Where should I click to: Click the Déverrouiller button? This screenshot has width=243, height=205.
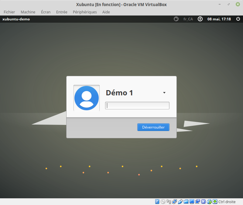[153, 127]
